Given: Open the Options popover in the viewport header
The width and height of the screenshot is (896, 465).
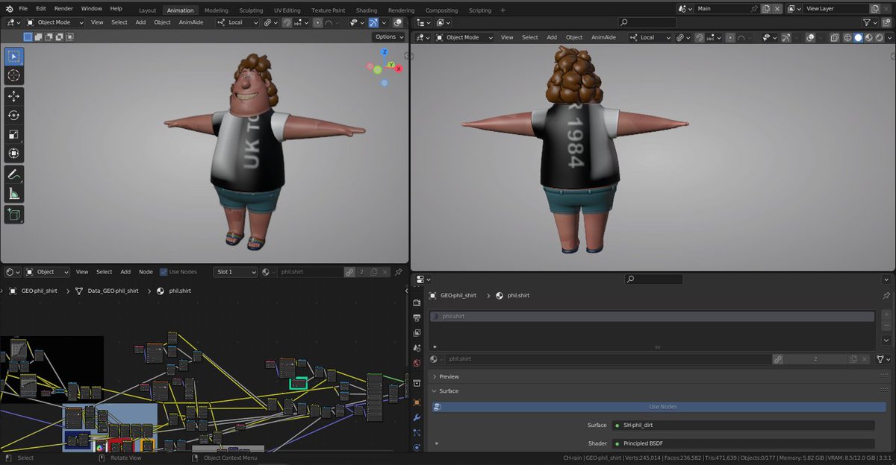Looking at the screenshot, I should pos(388,37).
